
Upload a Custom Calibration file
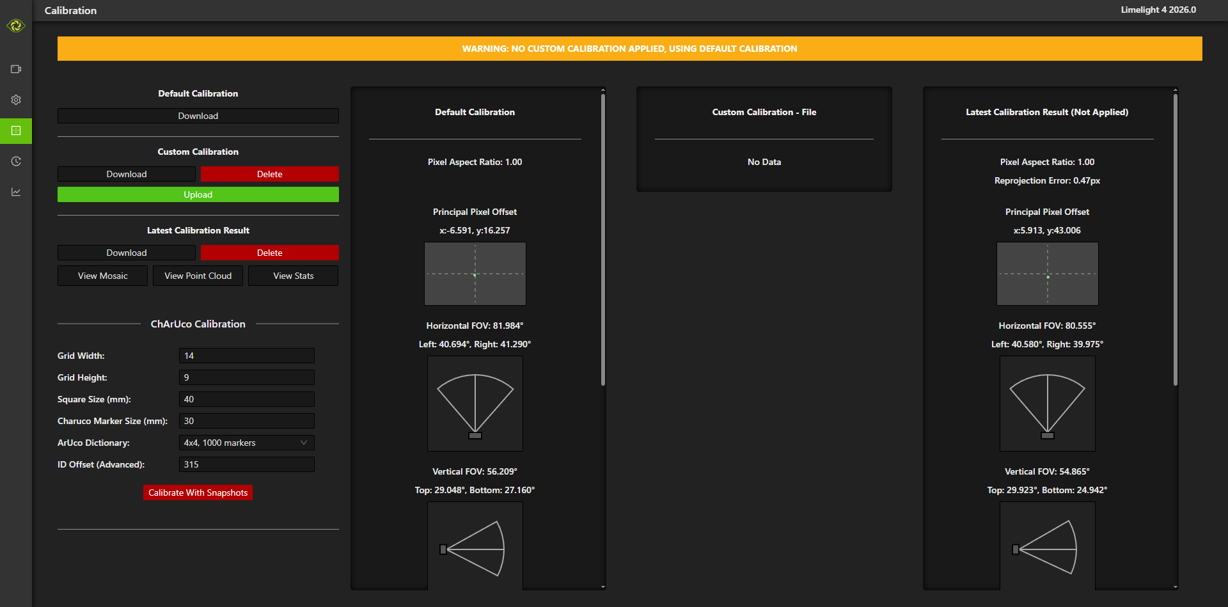[x=198, y=194]
